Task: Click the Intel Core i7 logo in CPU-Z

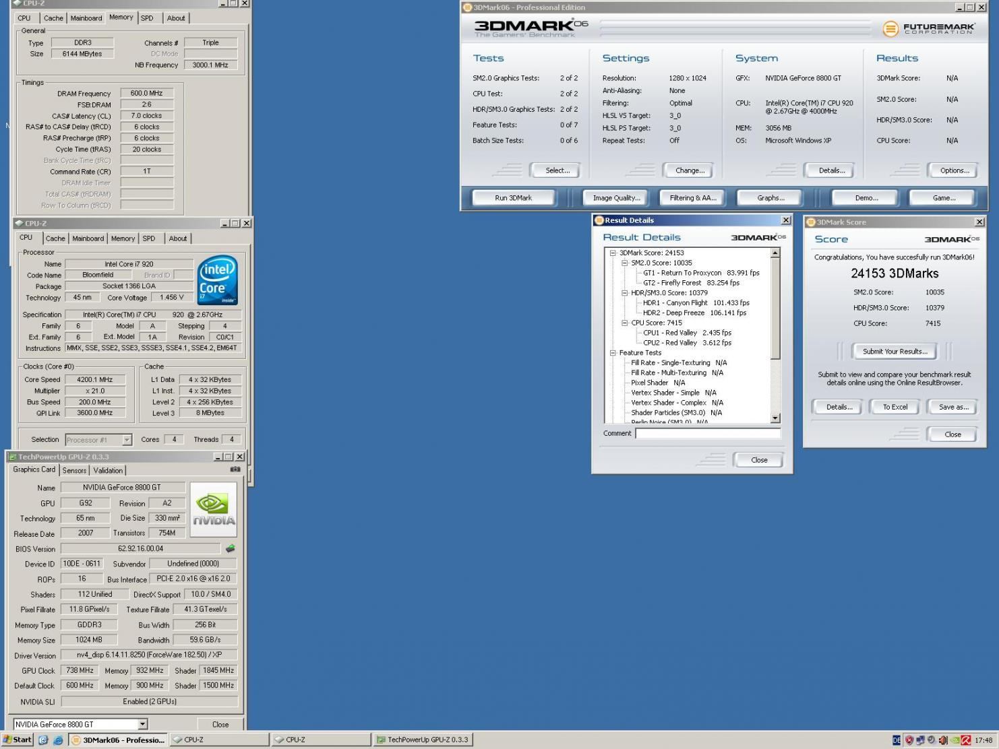Action: coord(217,280)
